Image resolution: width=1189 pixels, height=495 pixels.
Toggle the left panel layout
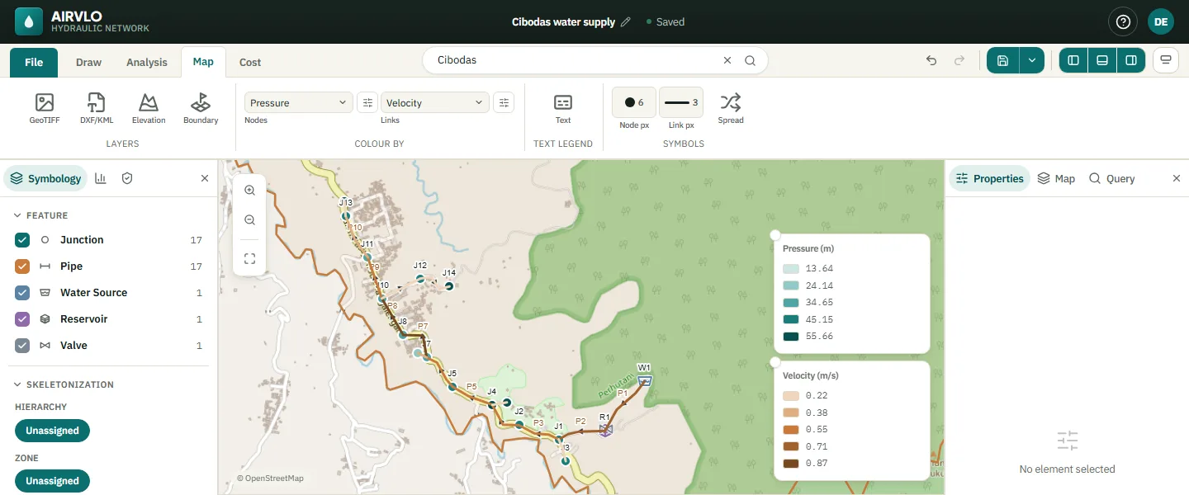pos(1073,60)
